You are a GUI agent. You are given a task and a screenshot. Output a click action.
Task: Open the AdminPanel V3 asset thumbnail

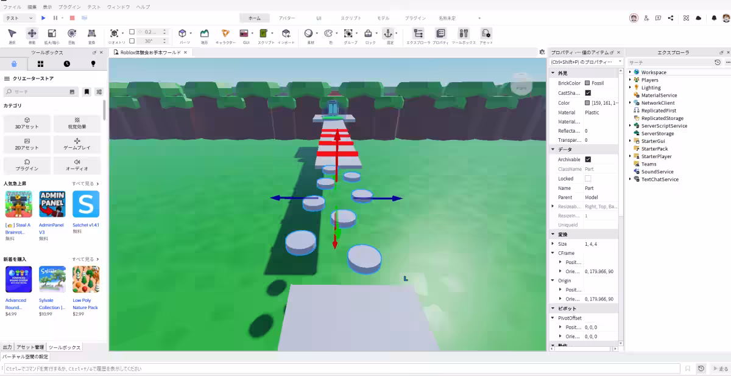[52, 204]
